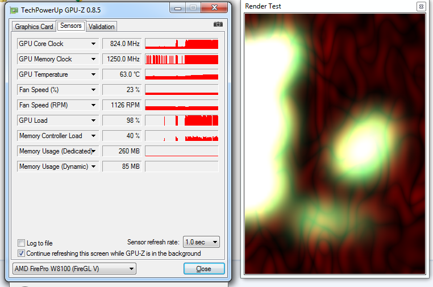Click the GPU Core Clock history graph
The height and width of the screenshot is (287, 433).
182,44
